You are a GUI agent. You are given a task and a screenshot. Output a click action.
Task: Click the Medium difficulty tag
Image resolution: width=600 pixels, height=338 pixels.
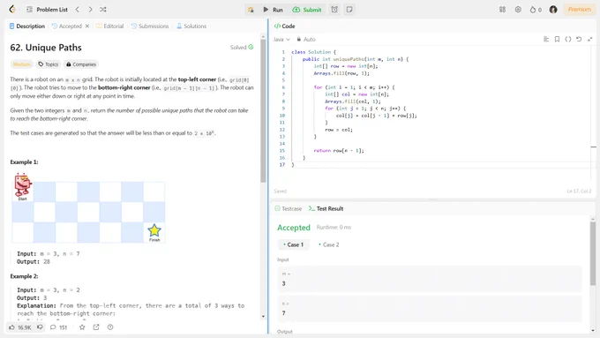tap(21, 64)
